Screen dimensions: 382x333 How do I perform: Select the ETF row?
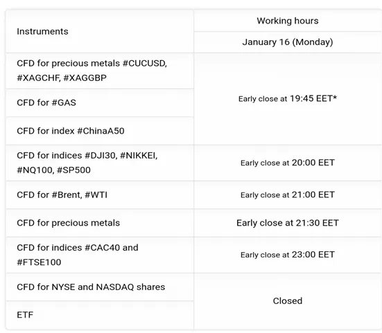[x=100, y=315]
